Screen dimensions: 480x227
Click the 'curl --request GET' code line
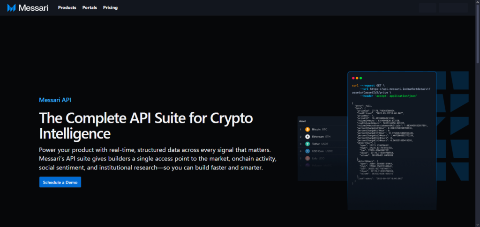point(368,86)
